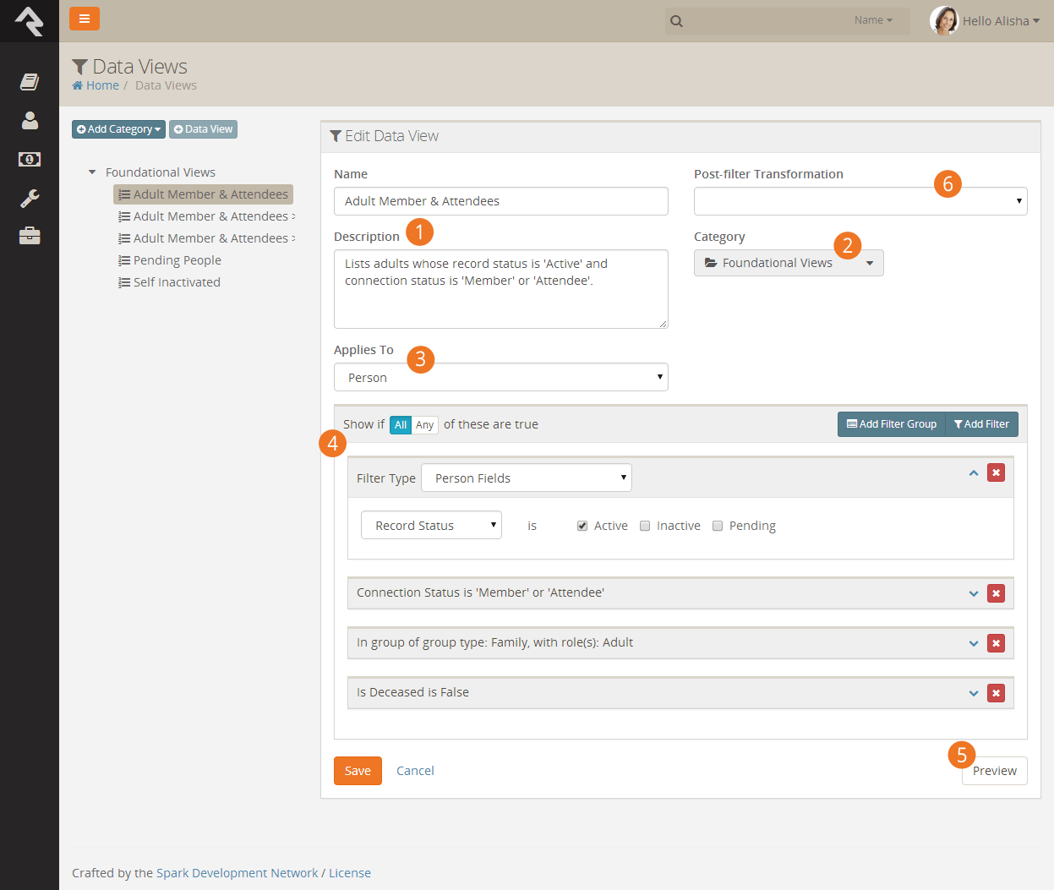1054x890 pixels.
Task: Collapse the Person Fields filter panel
Action: click(x=974, y=473)
